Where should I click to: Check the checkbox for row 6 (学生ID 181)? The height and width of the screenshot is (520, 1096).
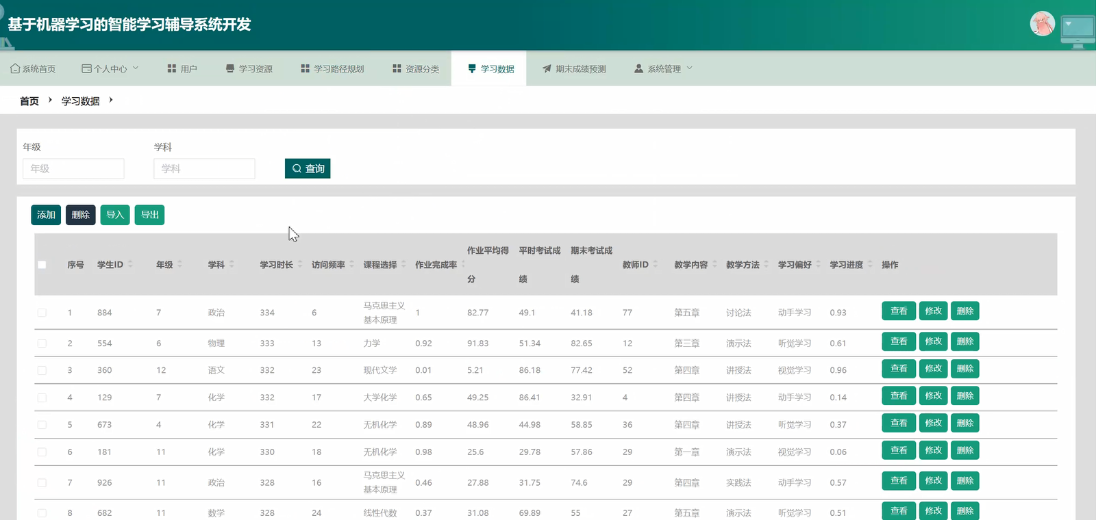click(x=42, y=452)
